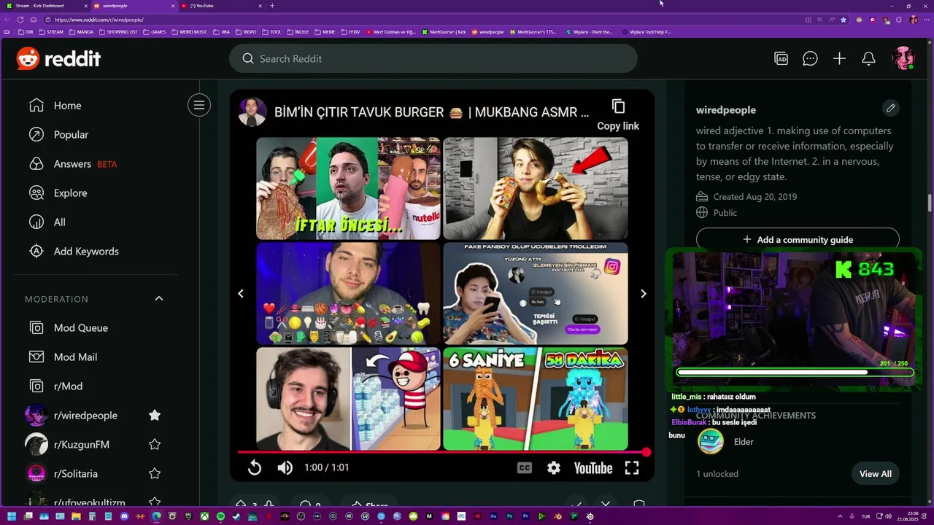This screenshot has width=934, height=525.
Task: Click the Copy link icon on video
Action: [x=618, y=106]
